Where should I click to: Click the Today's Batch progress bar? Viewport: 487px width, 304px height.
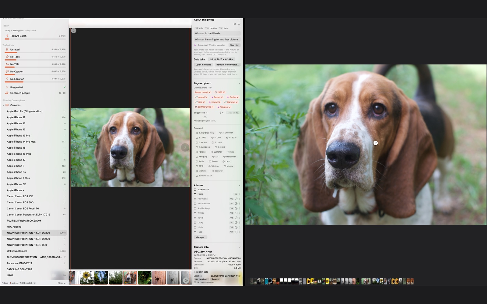[x=35, y=39]
